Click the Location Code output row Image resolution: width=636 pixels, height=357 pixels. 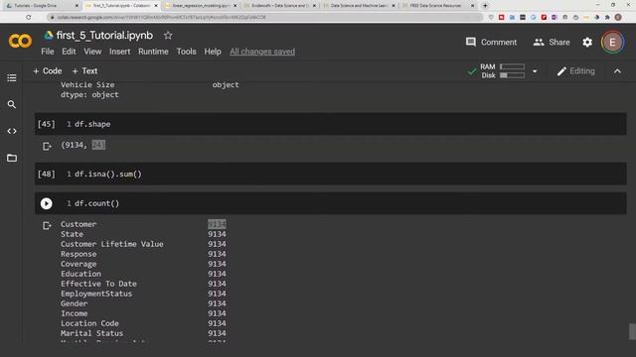tap(143, 323)
